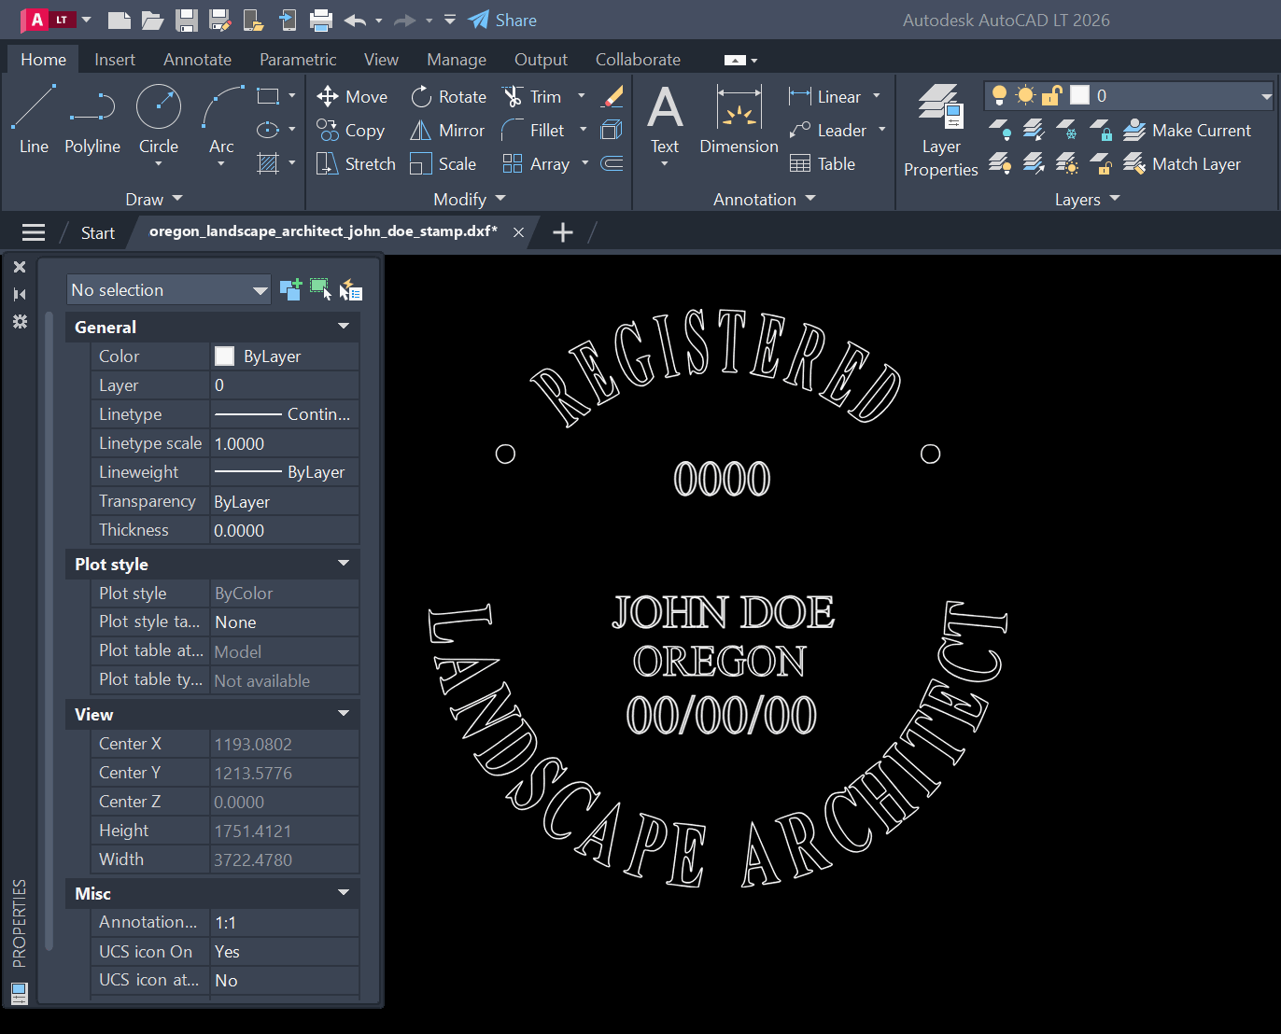The height and width of the screenshot is (1034, 1281).
Task: Click the Linear dimension button
Action: (x=824, y=97)
